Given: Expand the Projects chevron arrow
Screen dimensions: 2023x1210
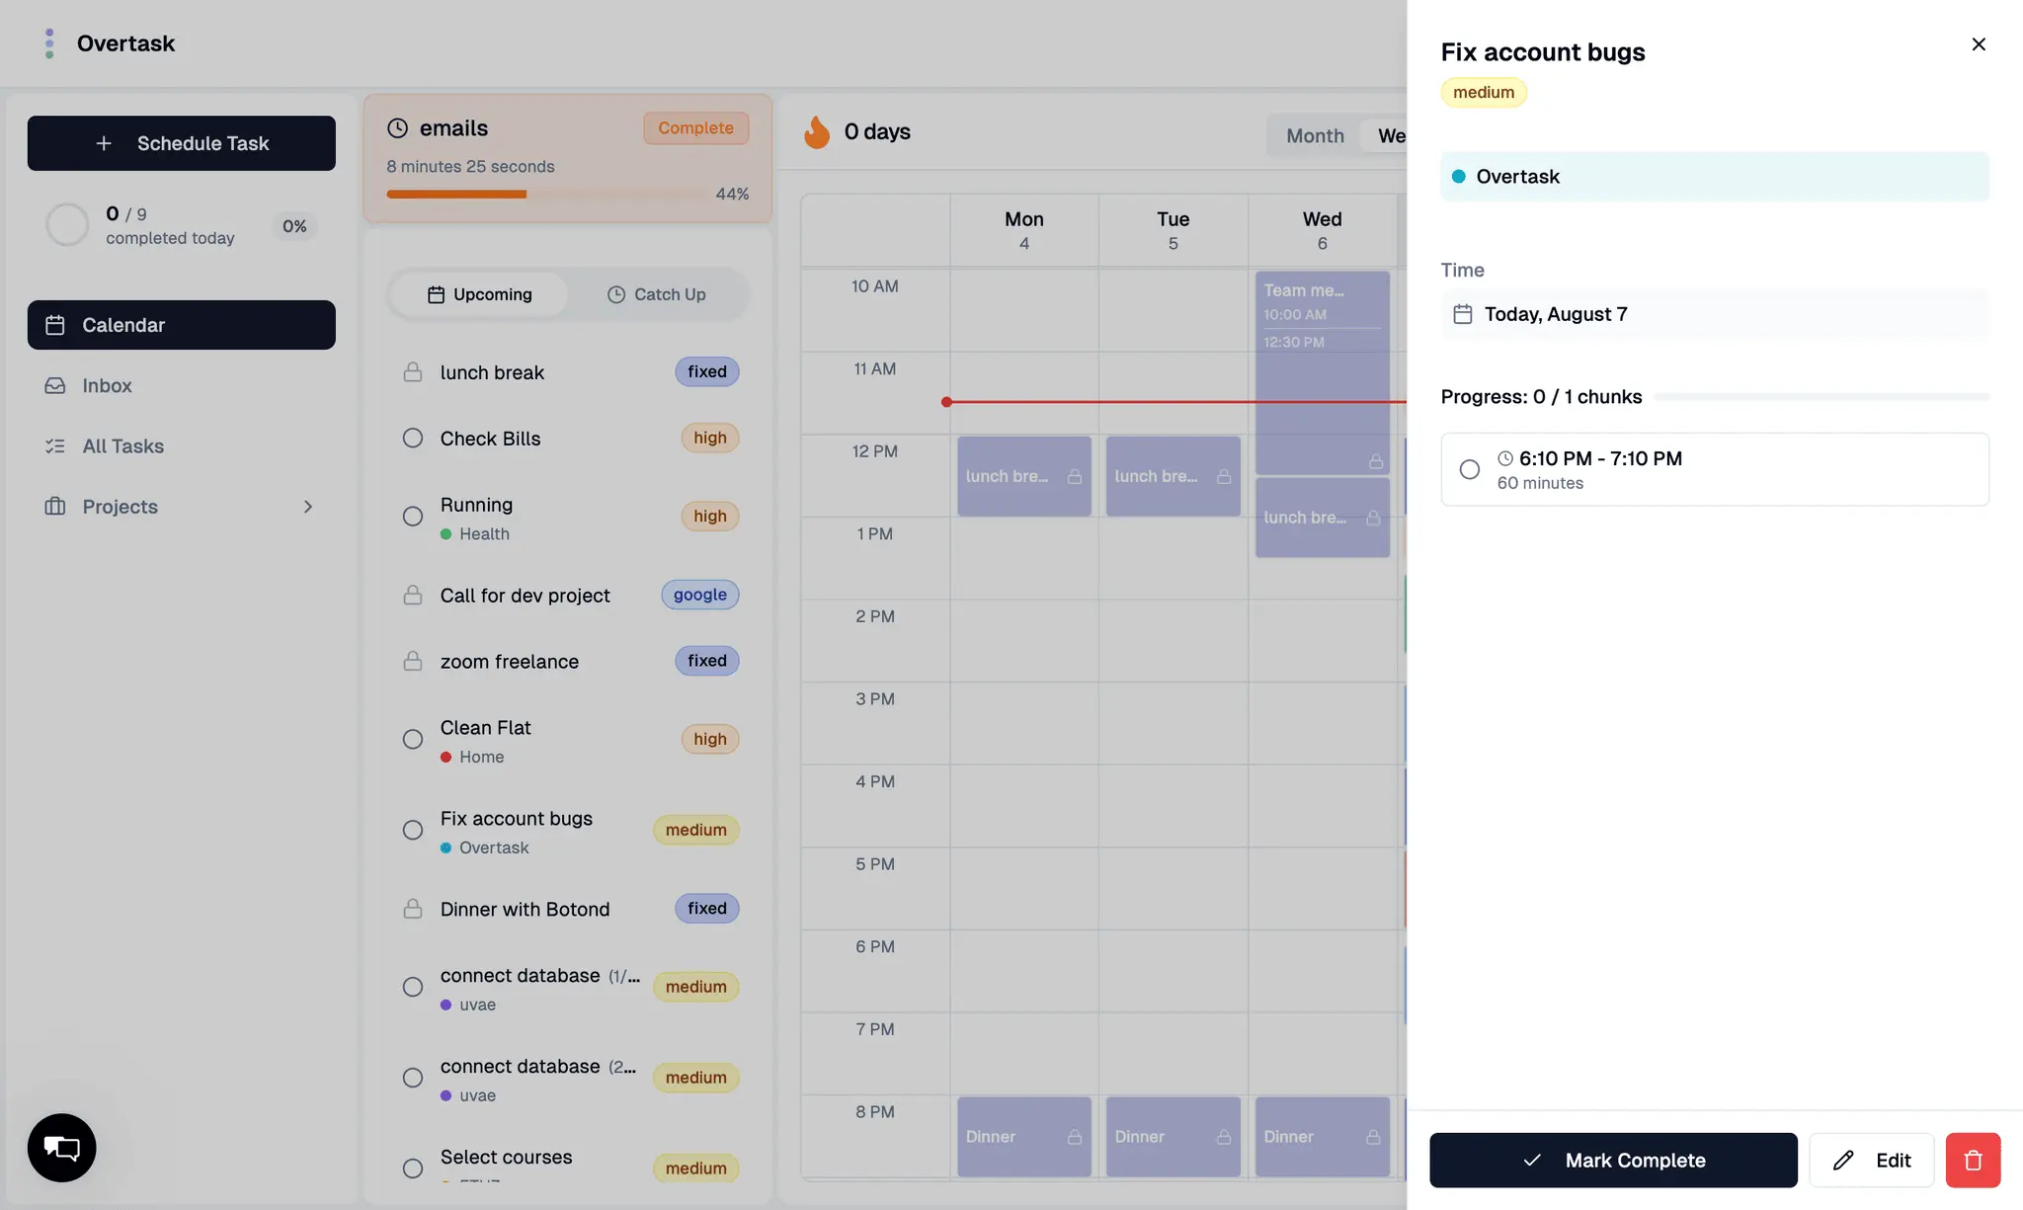Looking at the screenshot, I should [x=308, y=507].
